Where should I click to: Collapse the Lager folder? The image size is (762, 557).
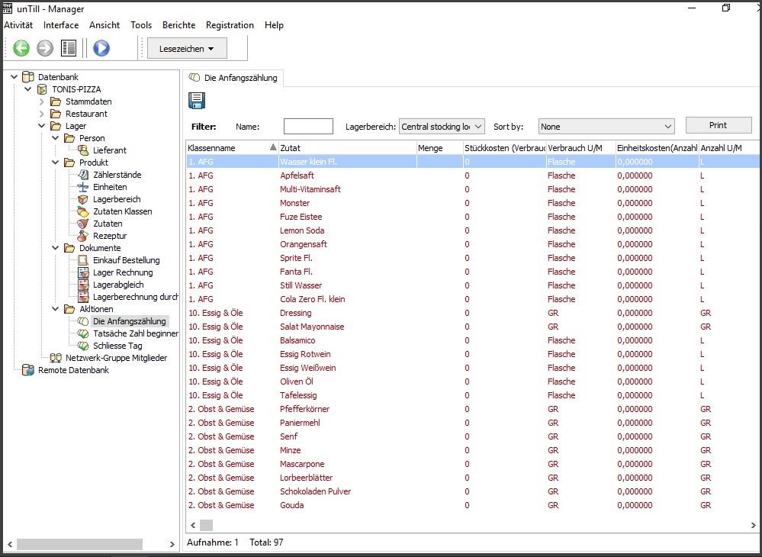[x=42, y=126]
